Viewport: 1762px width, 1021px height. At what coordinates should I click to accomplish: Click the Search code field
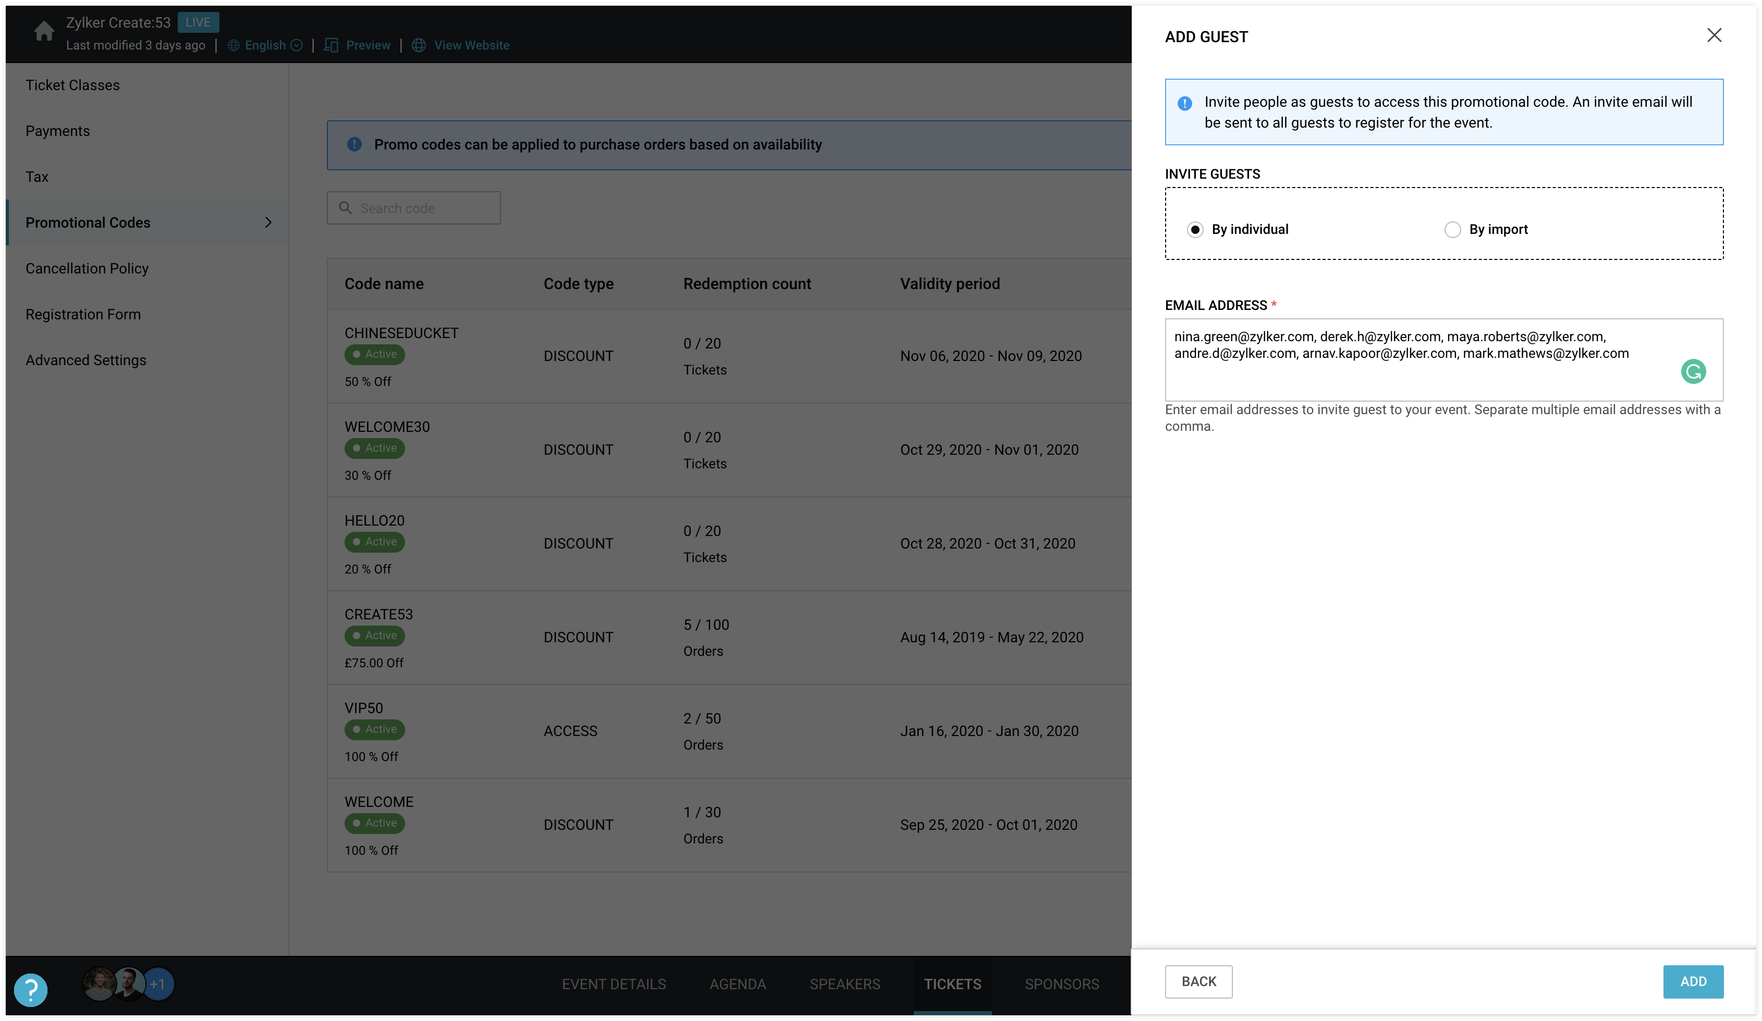(x=424, y=208)
